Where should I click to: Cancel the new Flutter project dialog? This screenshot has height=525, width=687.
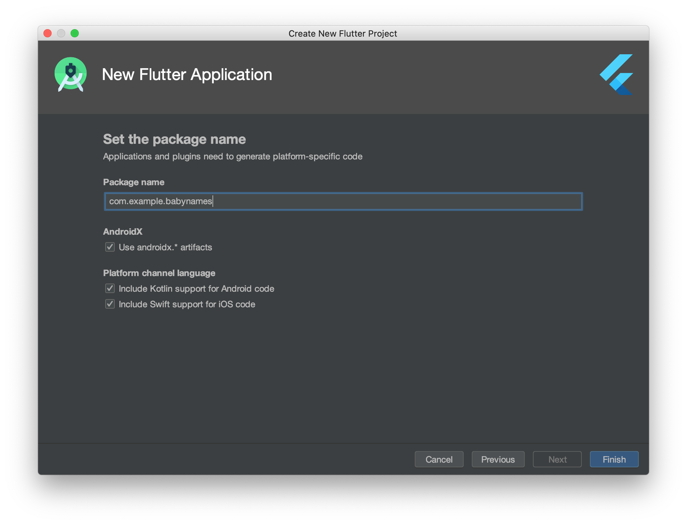(439, 459)
